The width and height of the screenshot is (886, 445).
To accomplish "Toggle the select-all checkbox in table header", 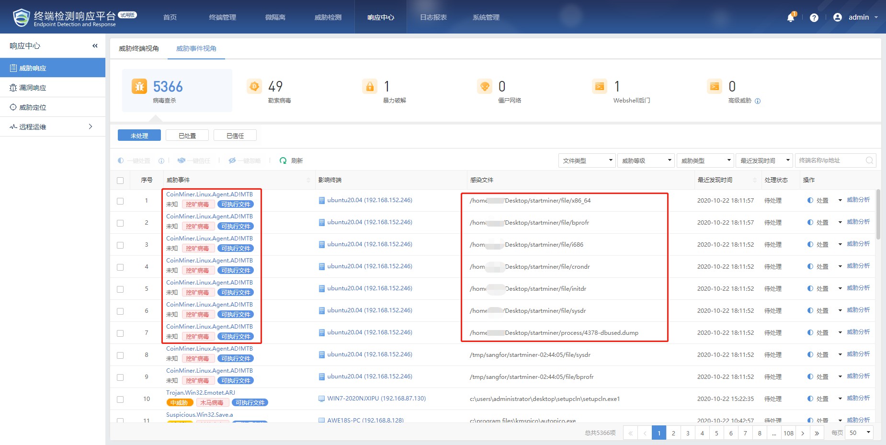I will [120, 181].
